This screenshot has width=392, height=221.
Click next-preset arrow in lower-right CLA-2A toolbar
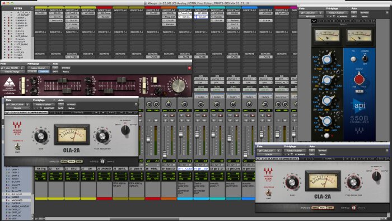[x=354, y=159]
